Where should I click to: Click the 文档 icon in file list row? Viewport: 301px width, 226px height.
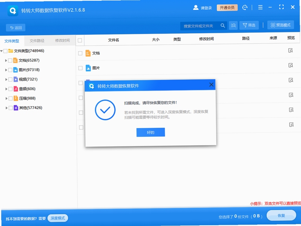tap(88, 53)
